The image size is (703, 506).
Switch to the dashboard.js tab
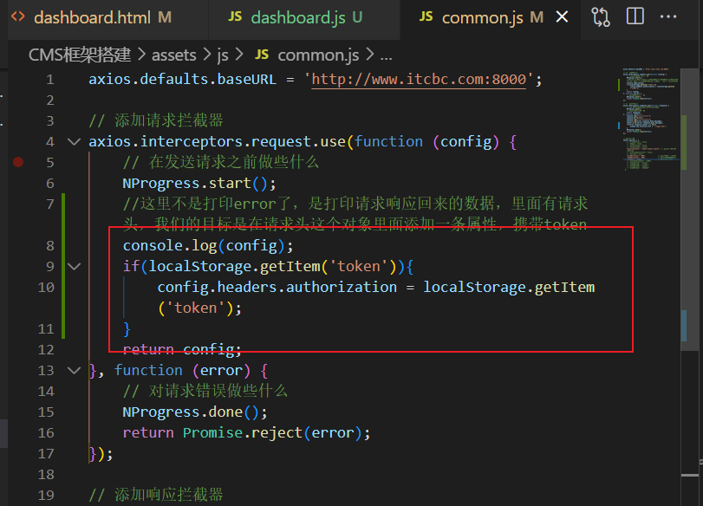coord(304,18)
